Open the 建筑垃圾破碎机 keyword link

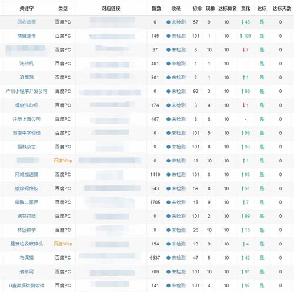tap(26, 244)
